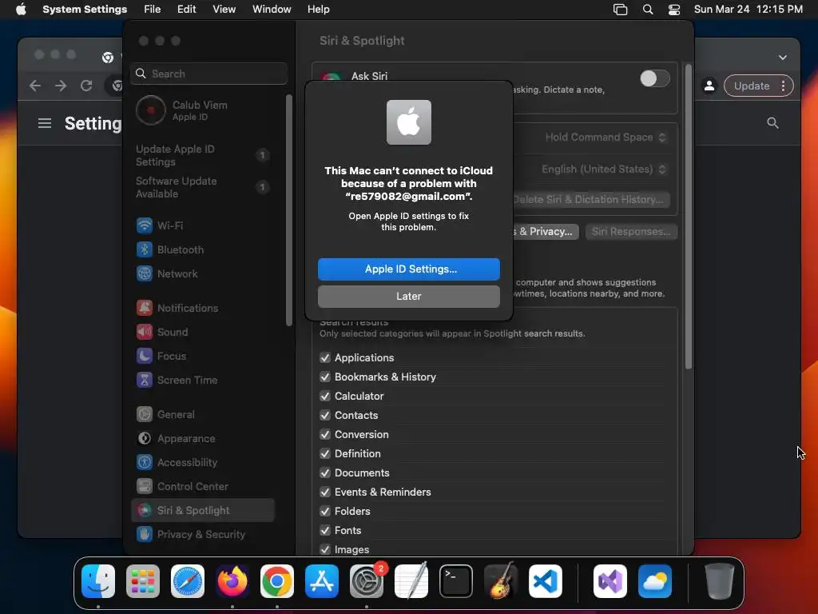The image size is (818, 614).
Task: Uncheck Bookmarks & History checkbox
Action: 325,377
